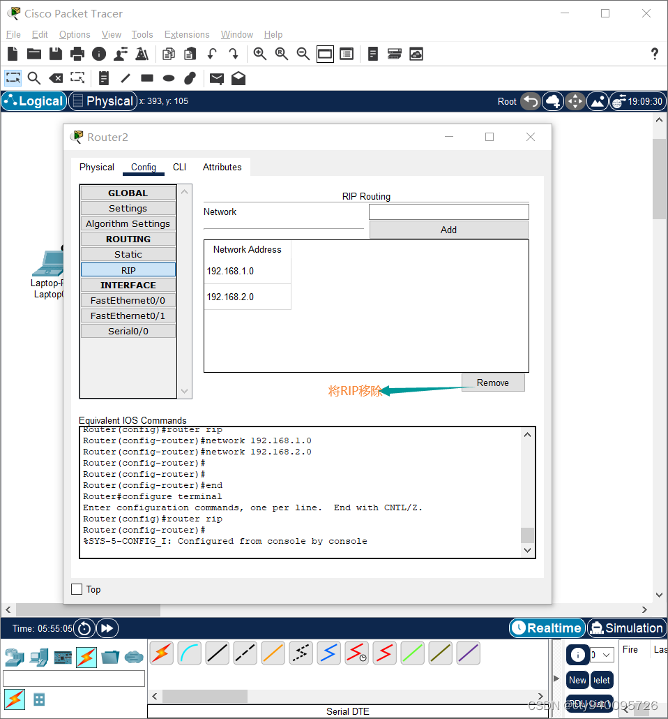Click the Zoom Out magnifier icon
The height and width of the screenshot is (719, 668).
[x=303, y=54]
